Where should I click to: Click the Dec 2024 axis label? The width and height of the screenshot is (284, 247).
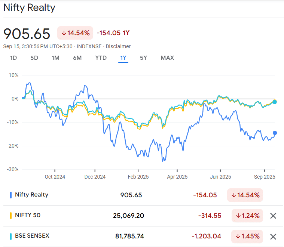tap(95, 177)
